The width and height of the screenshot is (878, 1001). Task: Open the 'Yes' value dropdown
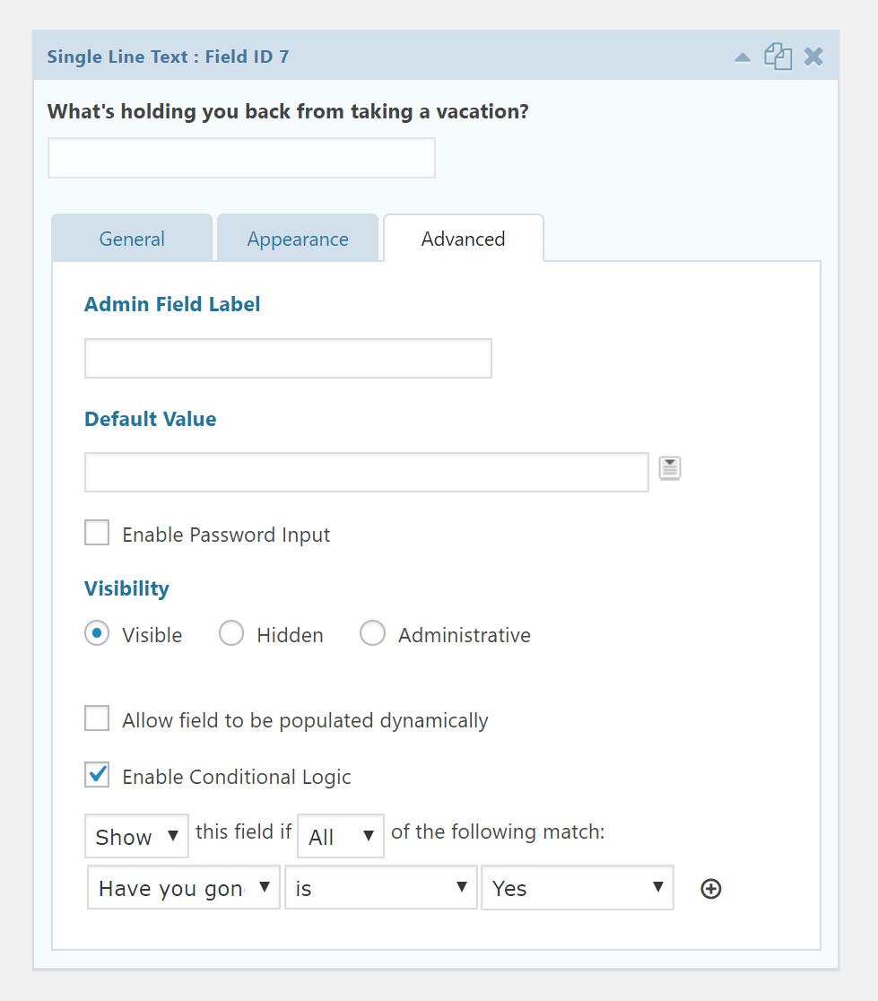coord(577,888)
